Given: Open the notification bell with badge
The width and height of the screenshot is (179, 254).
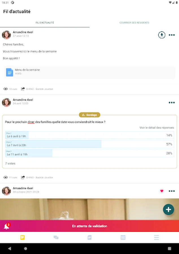Looking at the screenshot, I should tap(7, 226).
